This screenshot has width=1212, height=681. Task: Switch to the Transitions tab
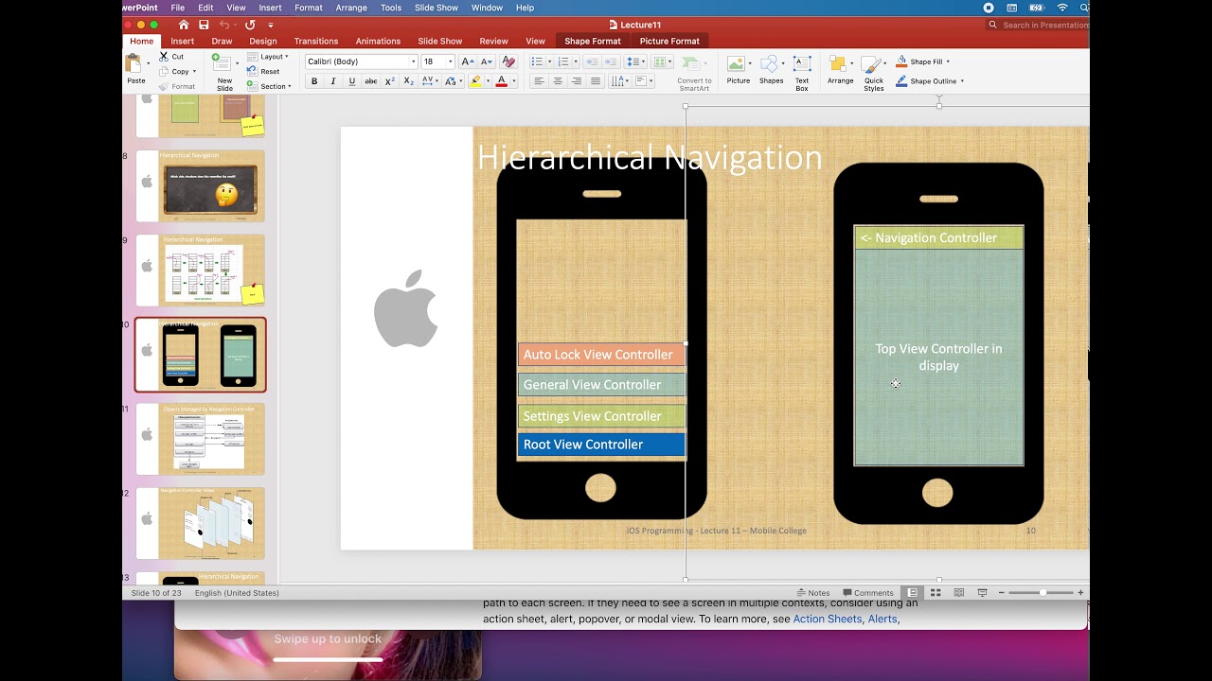click(316, 42)
